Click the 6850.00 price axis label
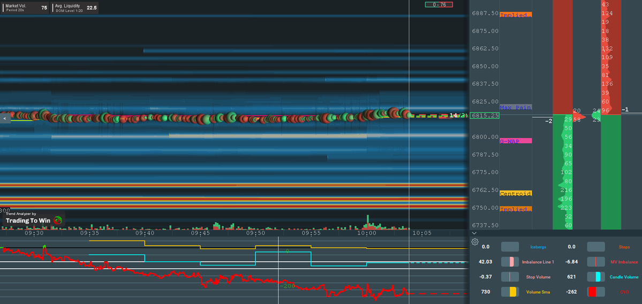The height and width of the screenshot is (304, 642). point(485,66)
